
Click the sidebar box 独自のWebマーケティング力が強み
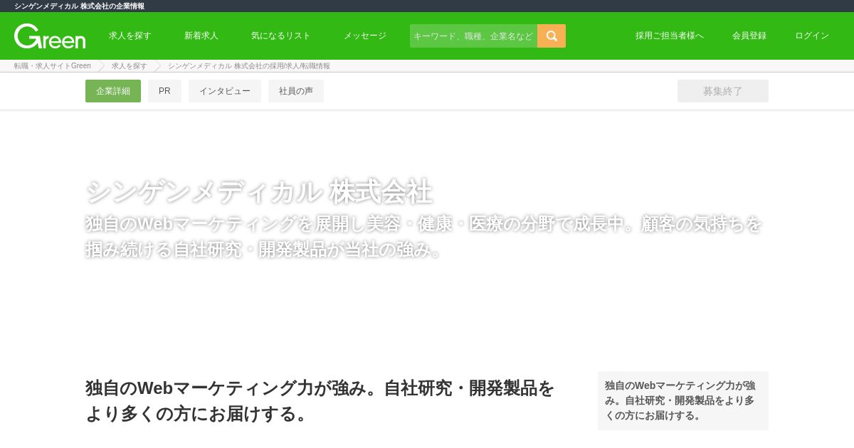(683, 400)
